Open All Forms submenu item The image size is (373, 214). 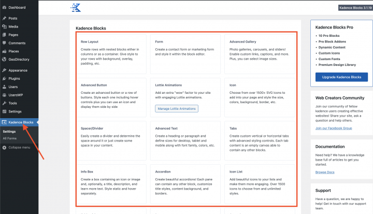click(x=9, y=138)
